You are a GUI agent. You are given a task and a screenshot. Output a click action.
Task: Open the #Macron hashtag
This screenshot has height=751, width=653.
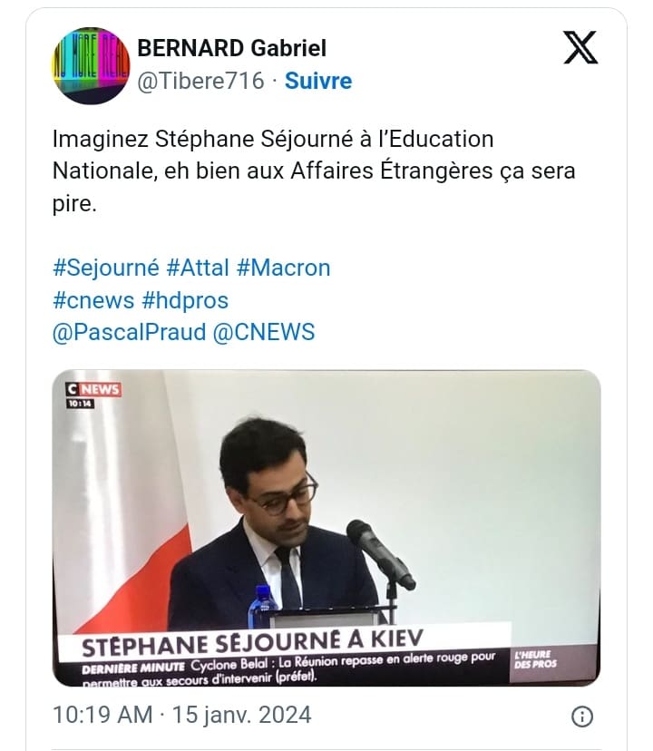pyautogui.click(x=283, y=268)
